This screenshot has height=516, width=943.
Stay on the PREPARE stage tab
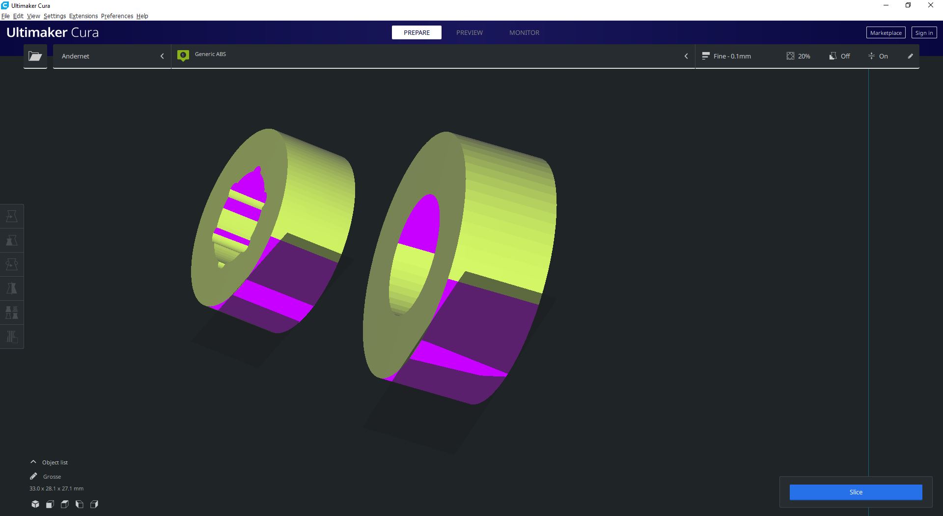[416, 32]
